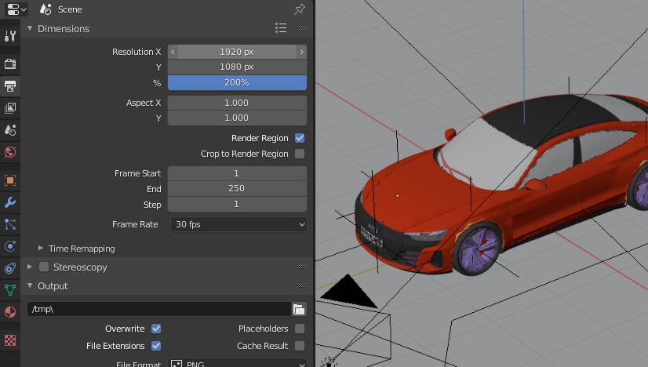Enable Crop to Render Region checkbox

(x=300, y=154)
